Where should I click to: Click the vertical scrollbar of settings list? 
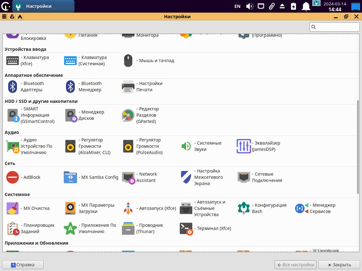358,147
